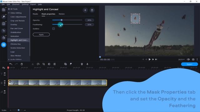Open the Playback menu
This screenshot has height=112, width=200.
coord(16,4)
